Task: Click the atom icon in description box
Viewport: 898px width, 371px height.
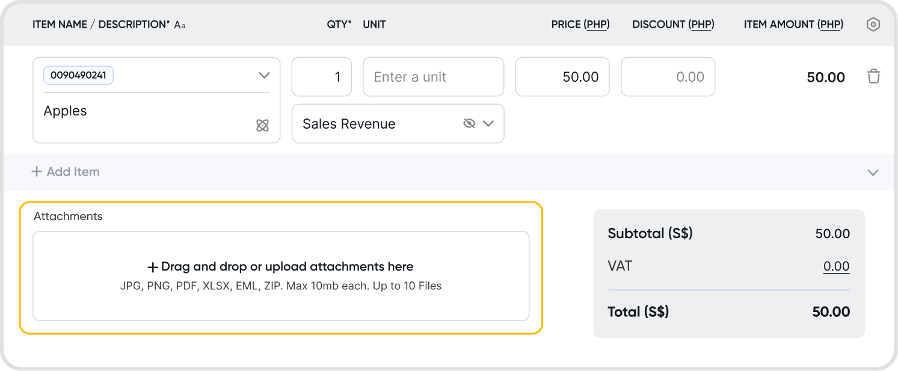Action: (262, 125)
